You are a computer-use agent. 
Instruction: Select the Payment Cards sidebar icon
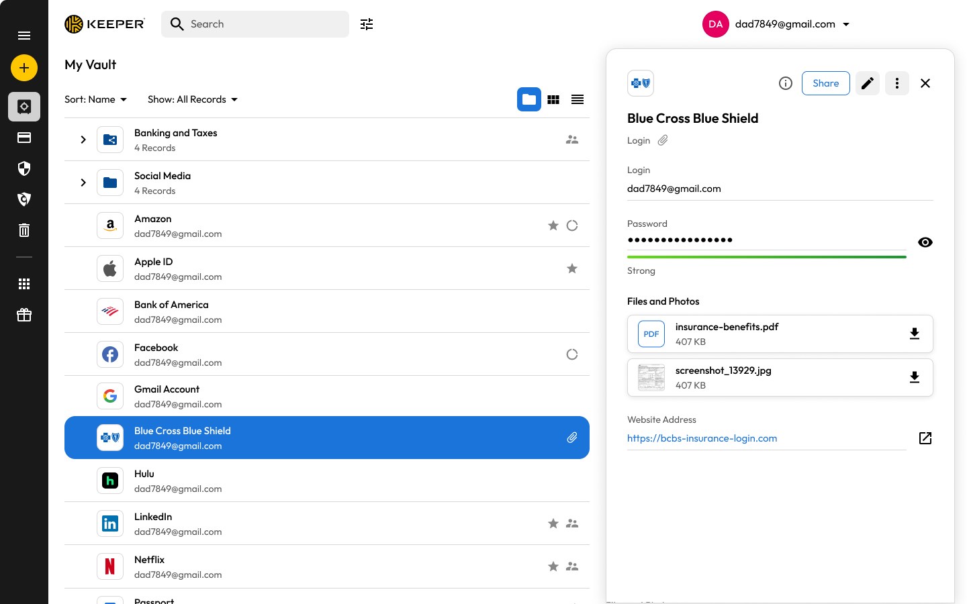tap(24, 138)
